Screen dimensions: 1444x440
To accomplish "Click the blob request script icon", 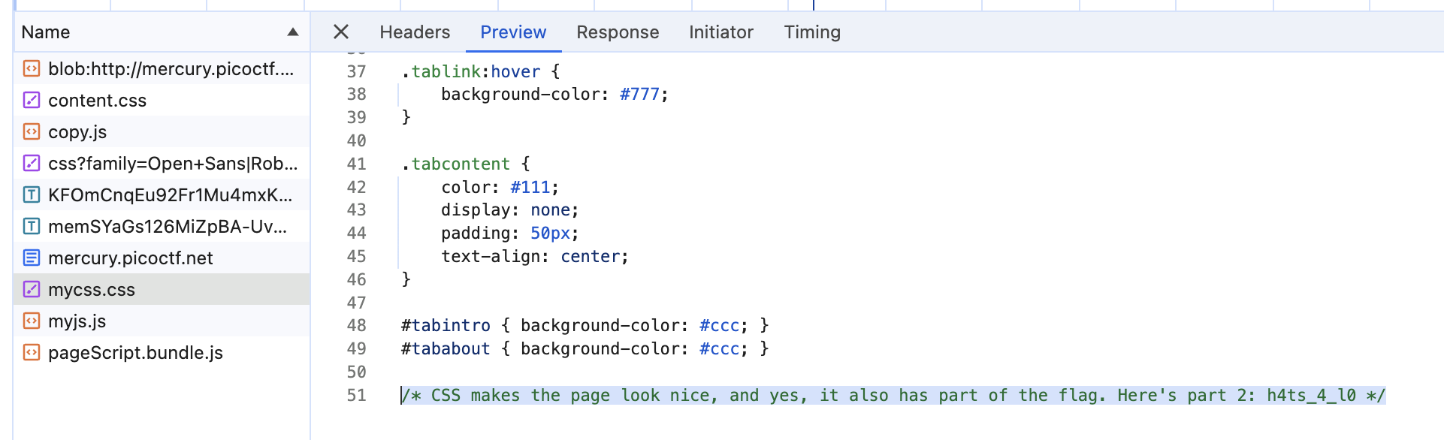I will click(31, 69).
